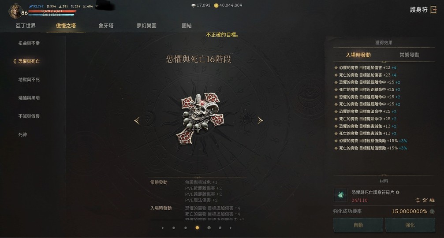Click the crossed swords icon in materials

tap(425, 200)
